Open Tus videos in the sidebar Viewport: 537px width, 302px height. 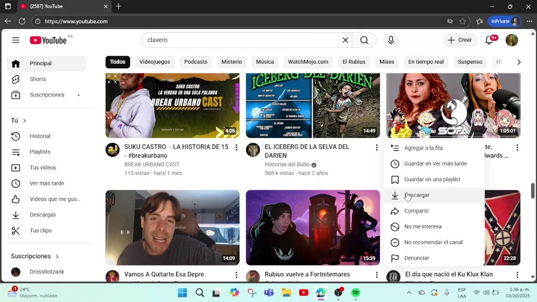[x=46, y=167]
